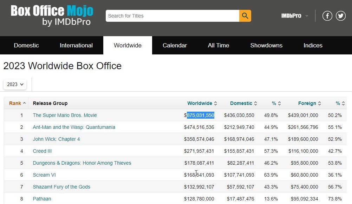Image resolution: width=352 pixels, height=204 pixels.
Task: Open the Showdowns tab
Action: (x=266, y=45)
